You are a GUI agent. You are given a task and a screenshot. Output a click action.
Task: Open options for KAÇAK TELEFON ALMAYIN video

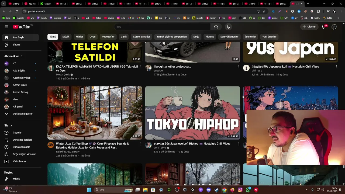(141, 67)
